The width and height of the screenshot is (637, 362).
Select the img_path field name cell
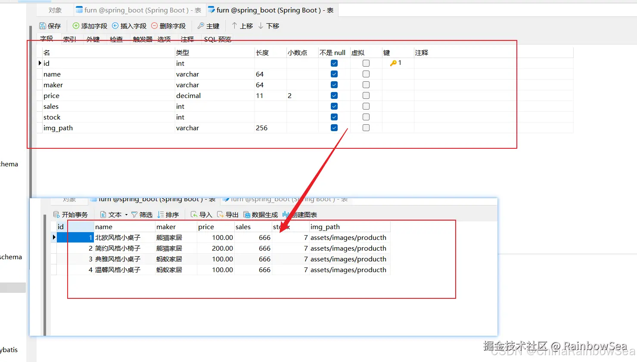point(109,128)
